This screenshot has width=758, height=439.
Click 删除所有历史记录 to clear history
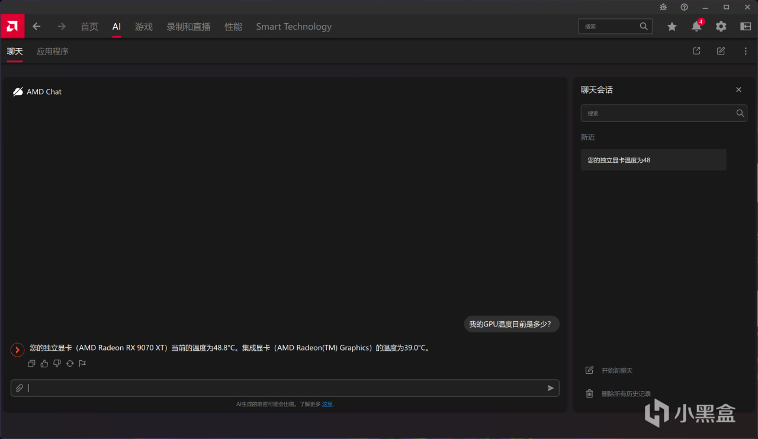pos(618,394)
